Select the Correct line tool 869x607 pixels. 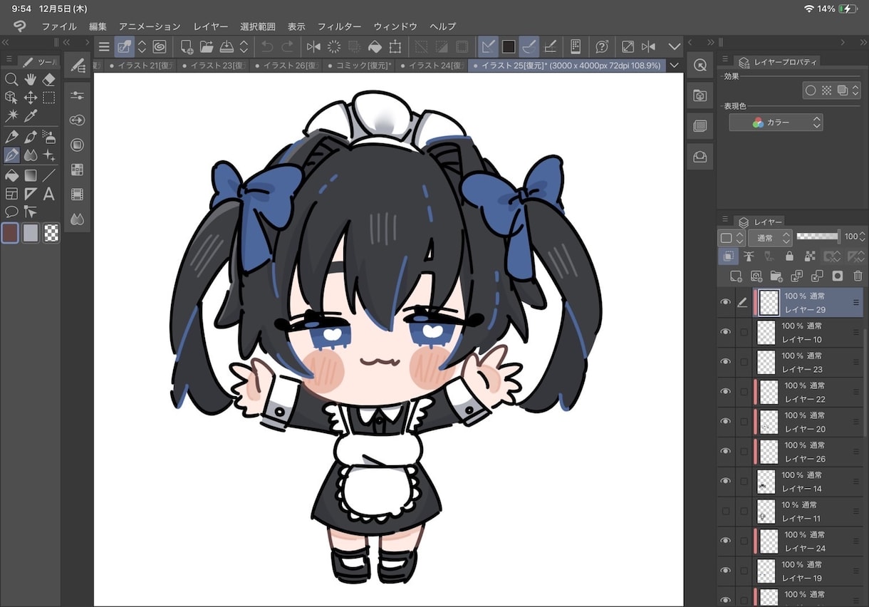pos(31,212)
